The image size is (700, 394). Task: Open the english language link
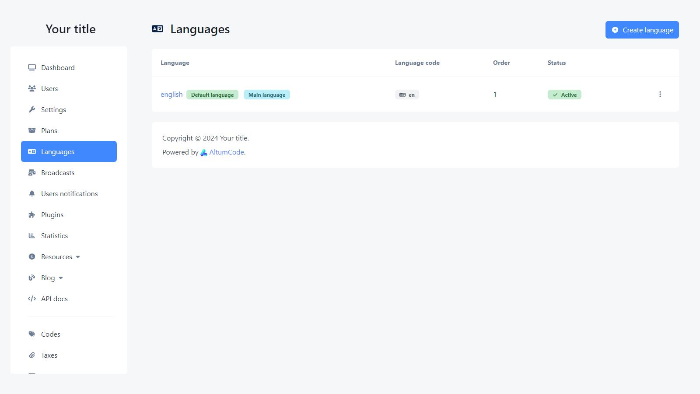coord(171,95)
